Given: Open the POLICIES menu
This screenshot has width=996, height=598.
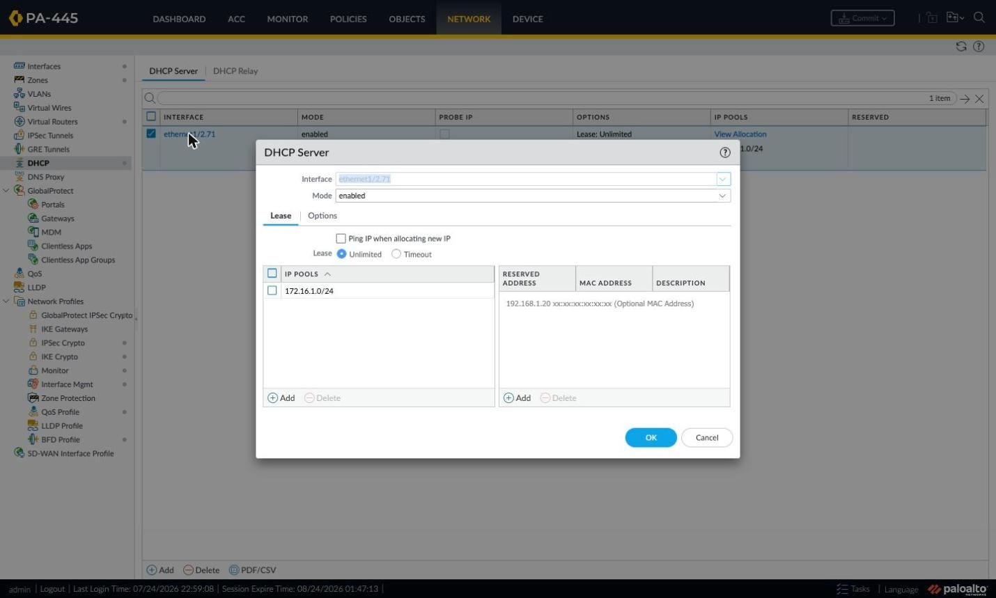Looking at the screenshot, I should (x=348, y=19).
